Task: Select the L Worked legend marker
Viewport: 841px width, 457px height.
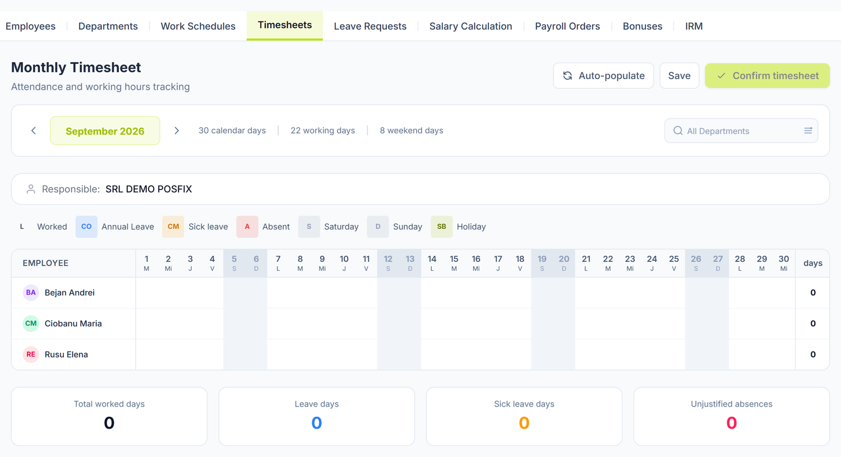Action: click(x=22, y=227)
